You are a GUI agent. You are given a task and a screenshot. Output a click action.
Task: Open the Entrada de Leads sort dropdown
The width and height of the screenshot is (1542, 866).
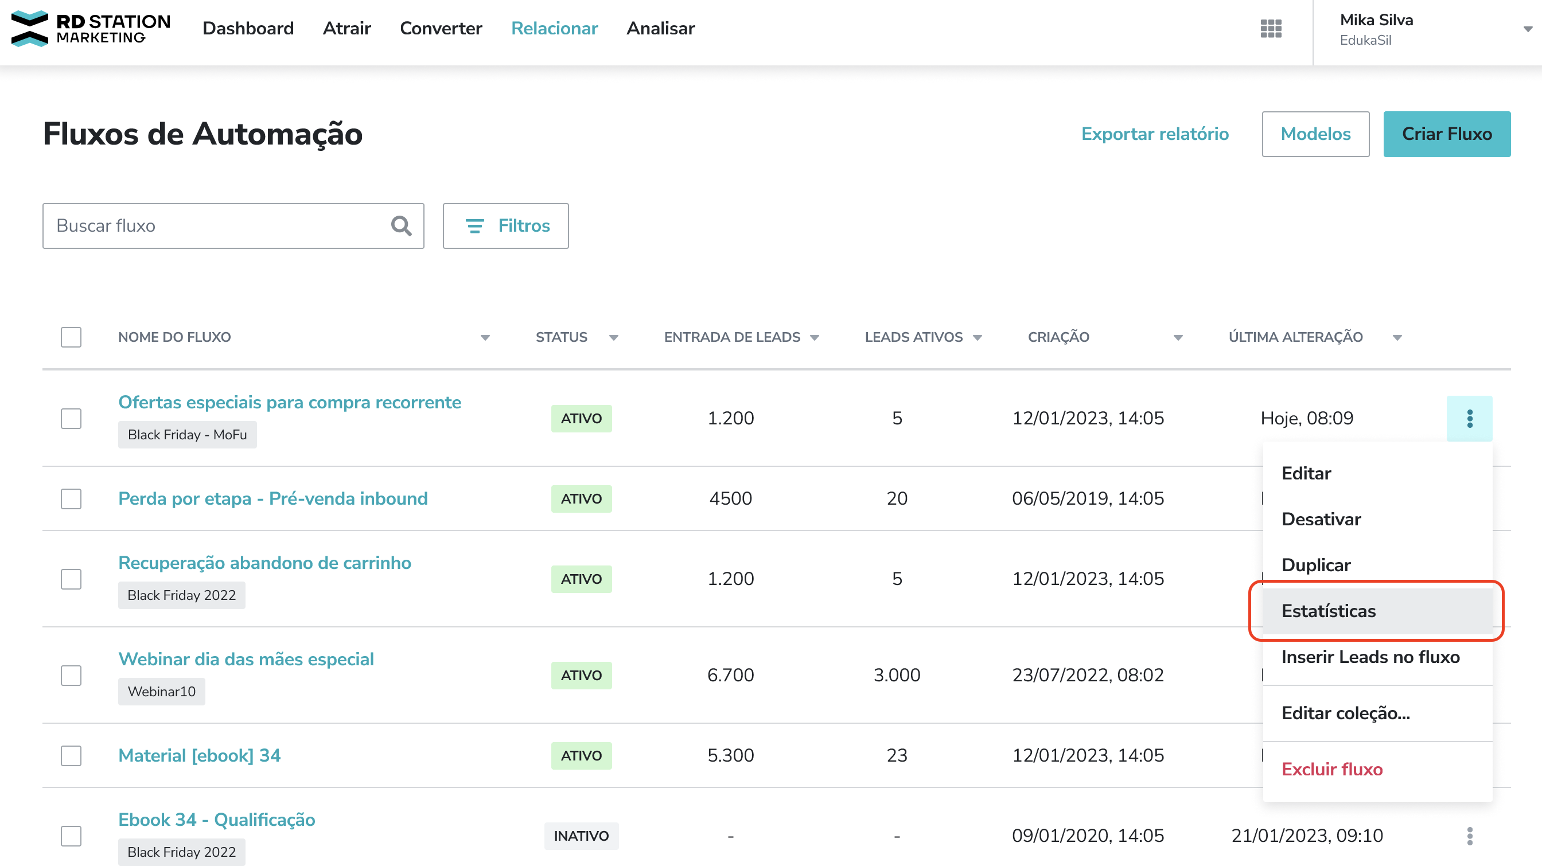point(814,338)
